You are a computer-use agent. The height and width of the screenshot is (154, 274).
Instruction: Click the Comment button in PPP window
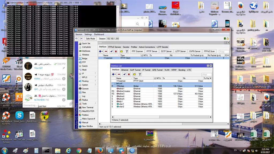pos(121,51)
